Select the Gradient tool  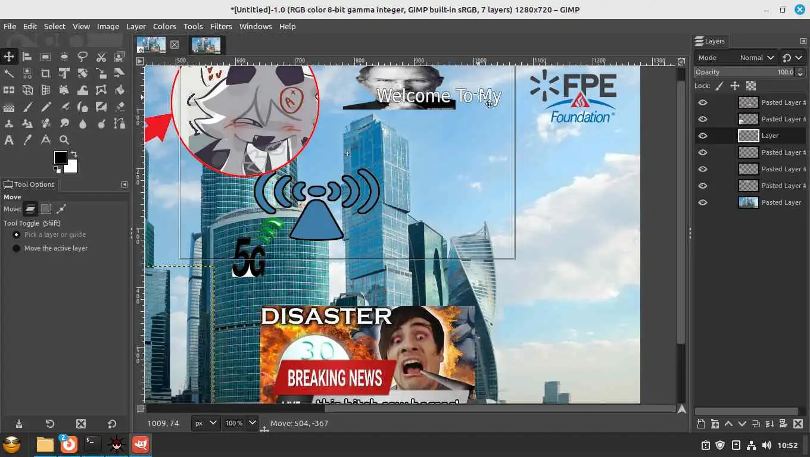[9, 107]
